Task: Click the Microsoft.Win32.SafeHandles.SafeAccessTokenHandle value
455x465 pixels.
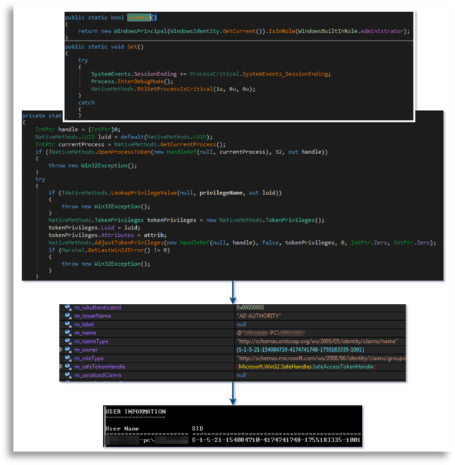Action: click(305, 367)
